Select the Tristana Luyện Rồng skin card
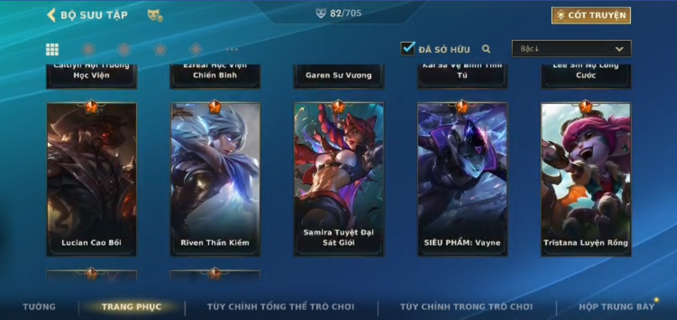677x320 pixels. click(x=586, y=179)
